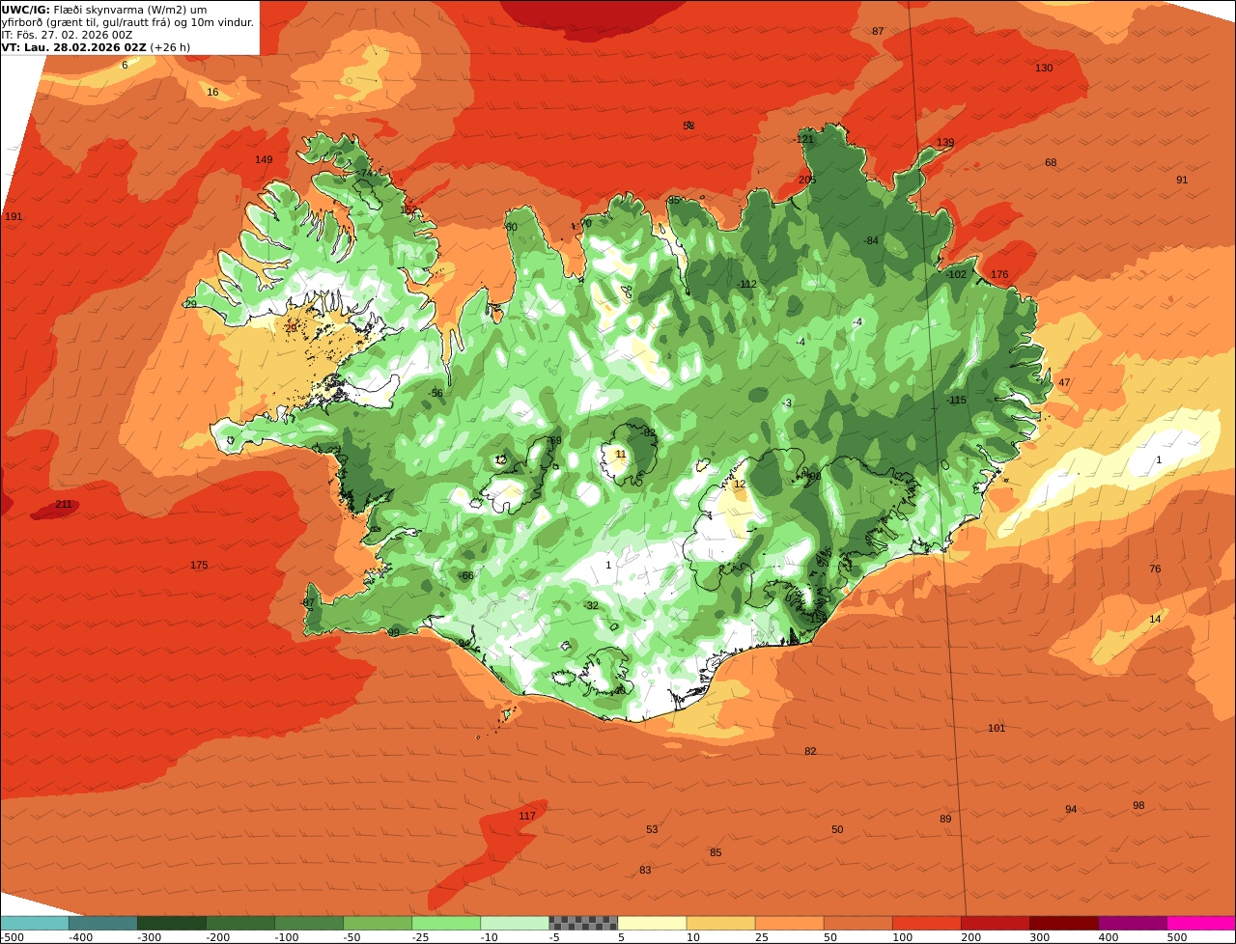Click the map value '16' in the northwest sea
1236x944 pixels.
click(x=213, y=92)
